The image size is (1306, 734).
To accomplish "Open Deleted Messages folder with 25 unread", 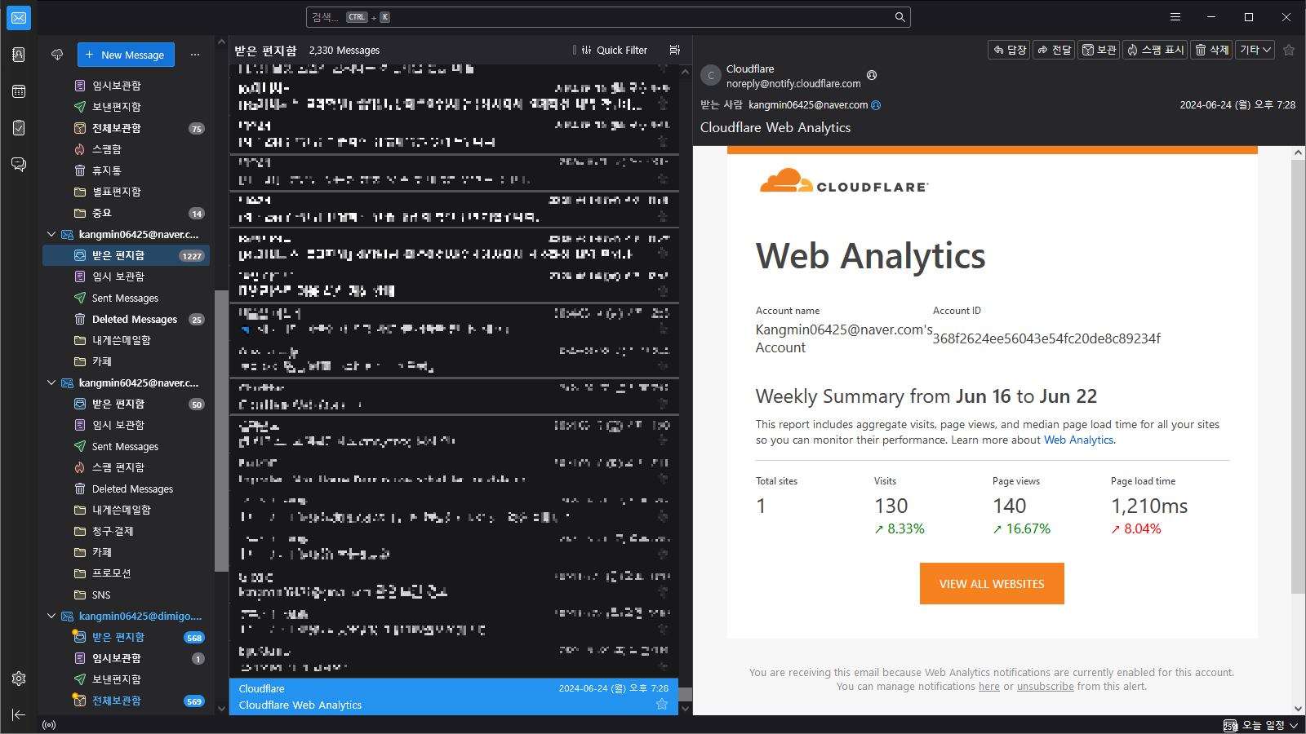I will [x=127, y=319].
